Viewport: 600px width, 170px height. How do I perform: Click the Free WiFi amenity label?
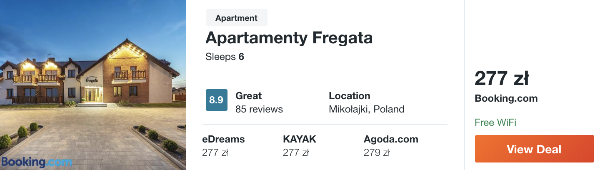point(495,122)
